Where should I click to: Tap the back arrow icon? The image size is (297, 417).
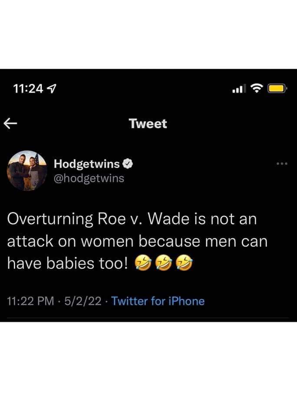click(10, 123)
